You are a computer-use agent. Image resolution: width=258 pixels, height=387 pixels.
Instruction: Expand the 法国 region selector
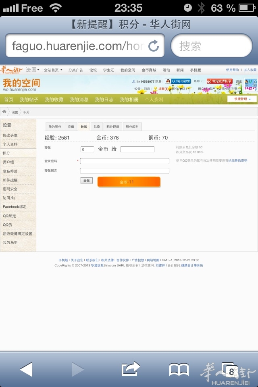coord(32,70)
